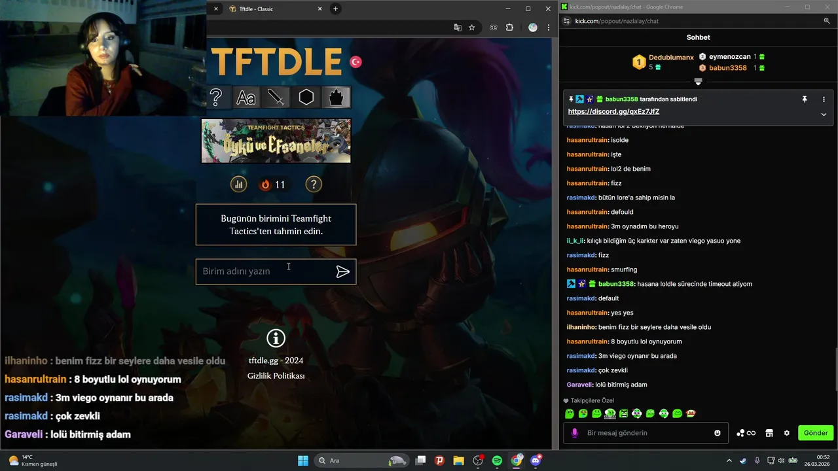
Task: Click the chat scrollbar
Action: pyautogui.click(x=835, y=371)
